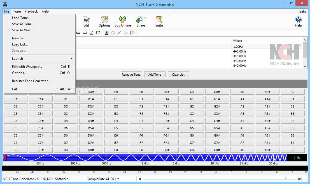310x184 pixels.
Task: Click the Add Tone button
Action: [x=155, y=75]
